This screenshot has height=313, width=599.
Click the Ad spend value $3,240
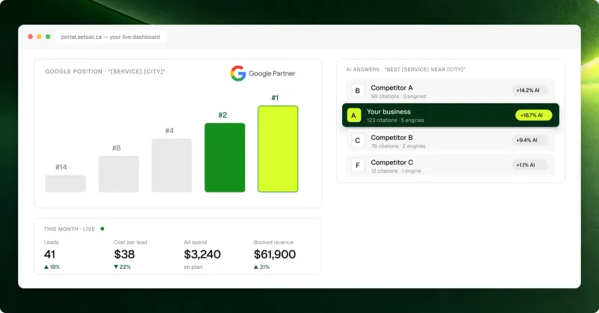point(202,254)
